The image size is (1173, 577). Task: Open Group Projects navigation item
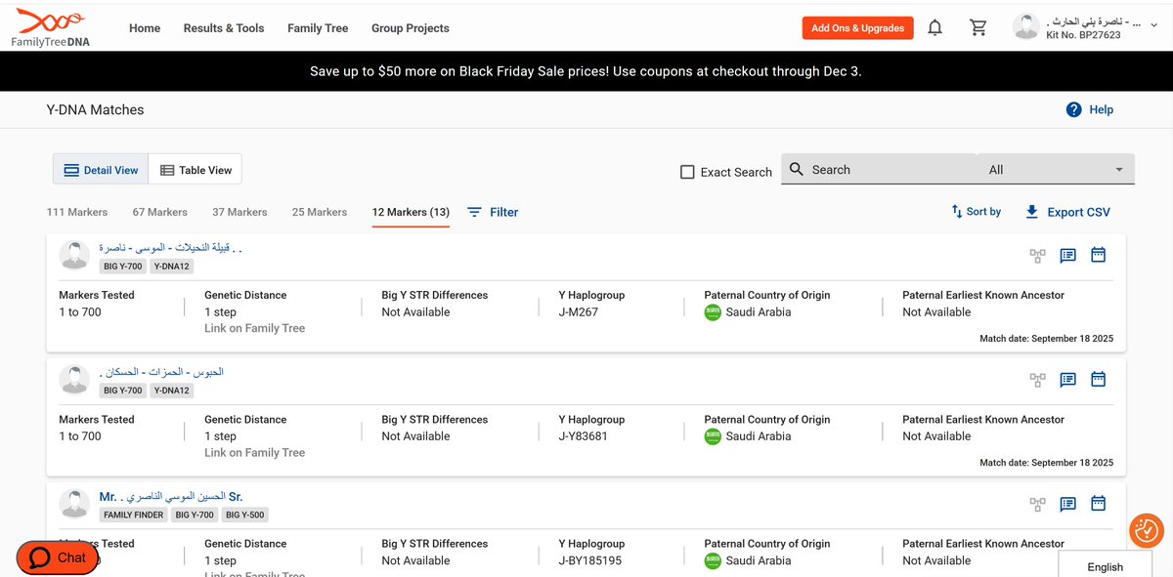point(411,28)
